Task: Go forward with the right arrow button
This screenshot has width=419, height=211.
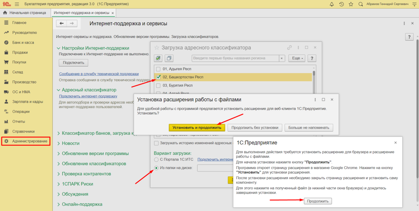Action: click(x=72, y=23)
